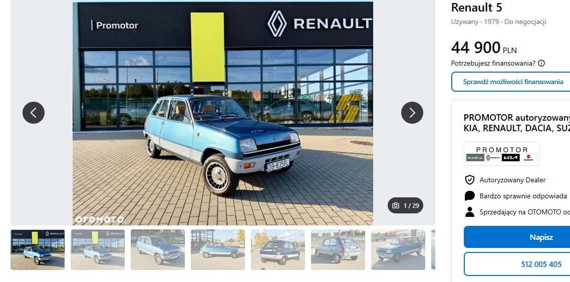Screen dimensions: 570x282
Task: Select the seventh thumbnail, left side view
Action: click(x=398, y=249)
